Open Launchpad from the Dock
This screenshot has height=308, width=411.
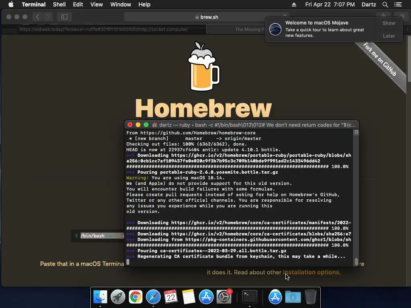click(x=118, y=297)
